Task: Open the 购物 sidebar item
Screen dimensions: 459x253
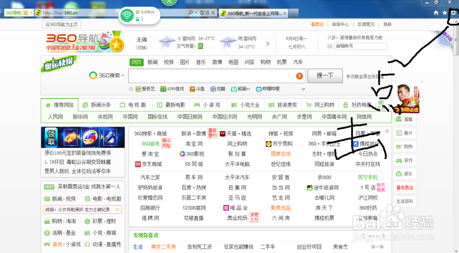Action: click(x=404, y=147)
